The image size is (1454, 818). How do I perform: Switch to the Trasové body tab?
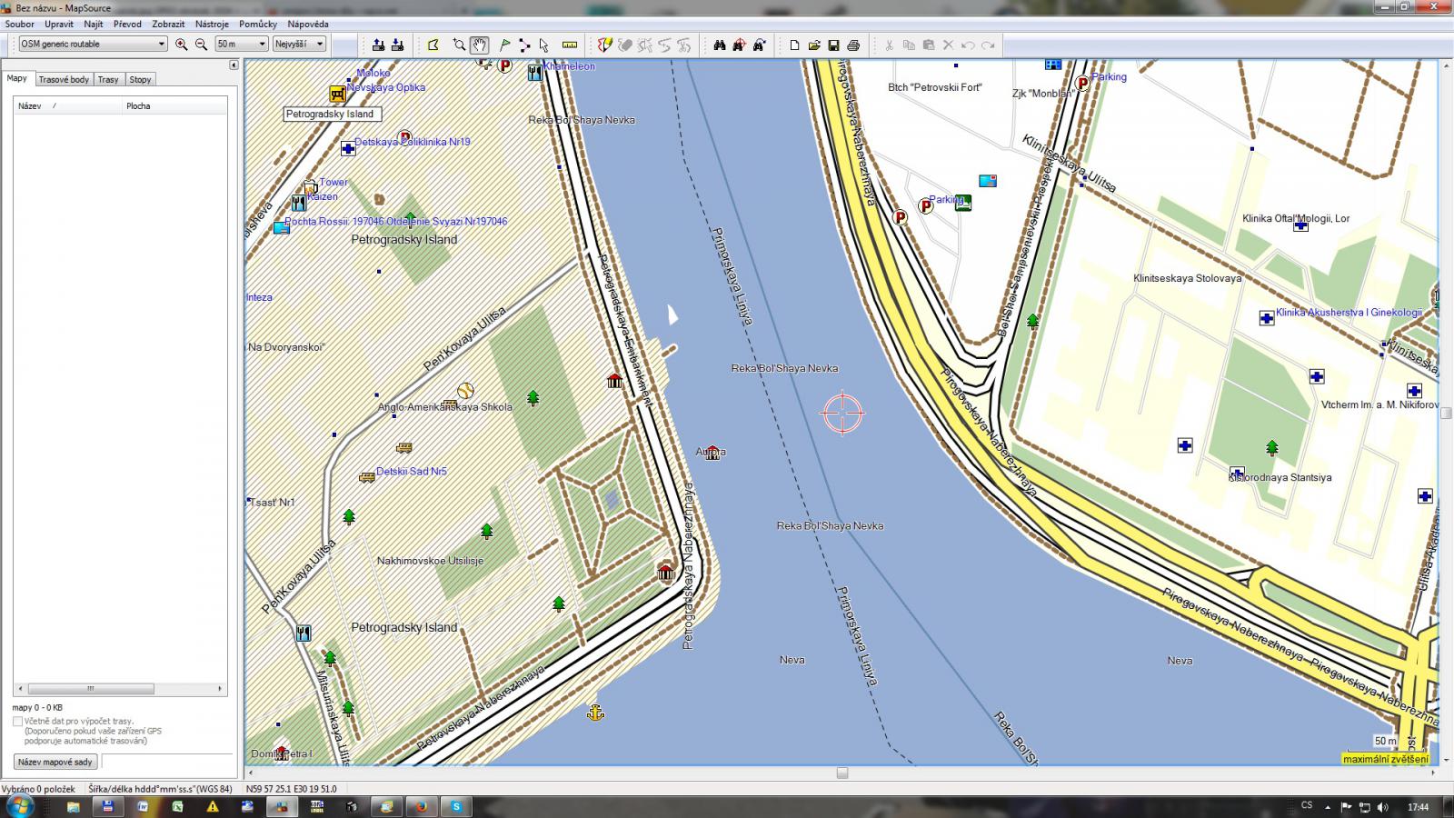pos(64,79)
